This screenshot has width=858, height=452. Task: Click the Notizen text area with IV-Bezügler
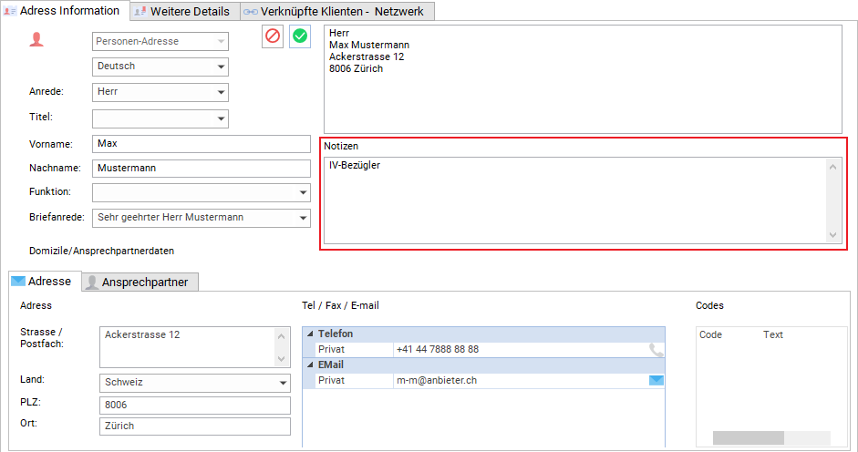click(575, 200)
